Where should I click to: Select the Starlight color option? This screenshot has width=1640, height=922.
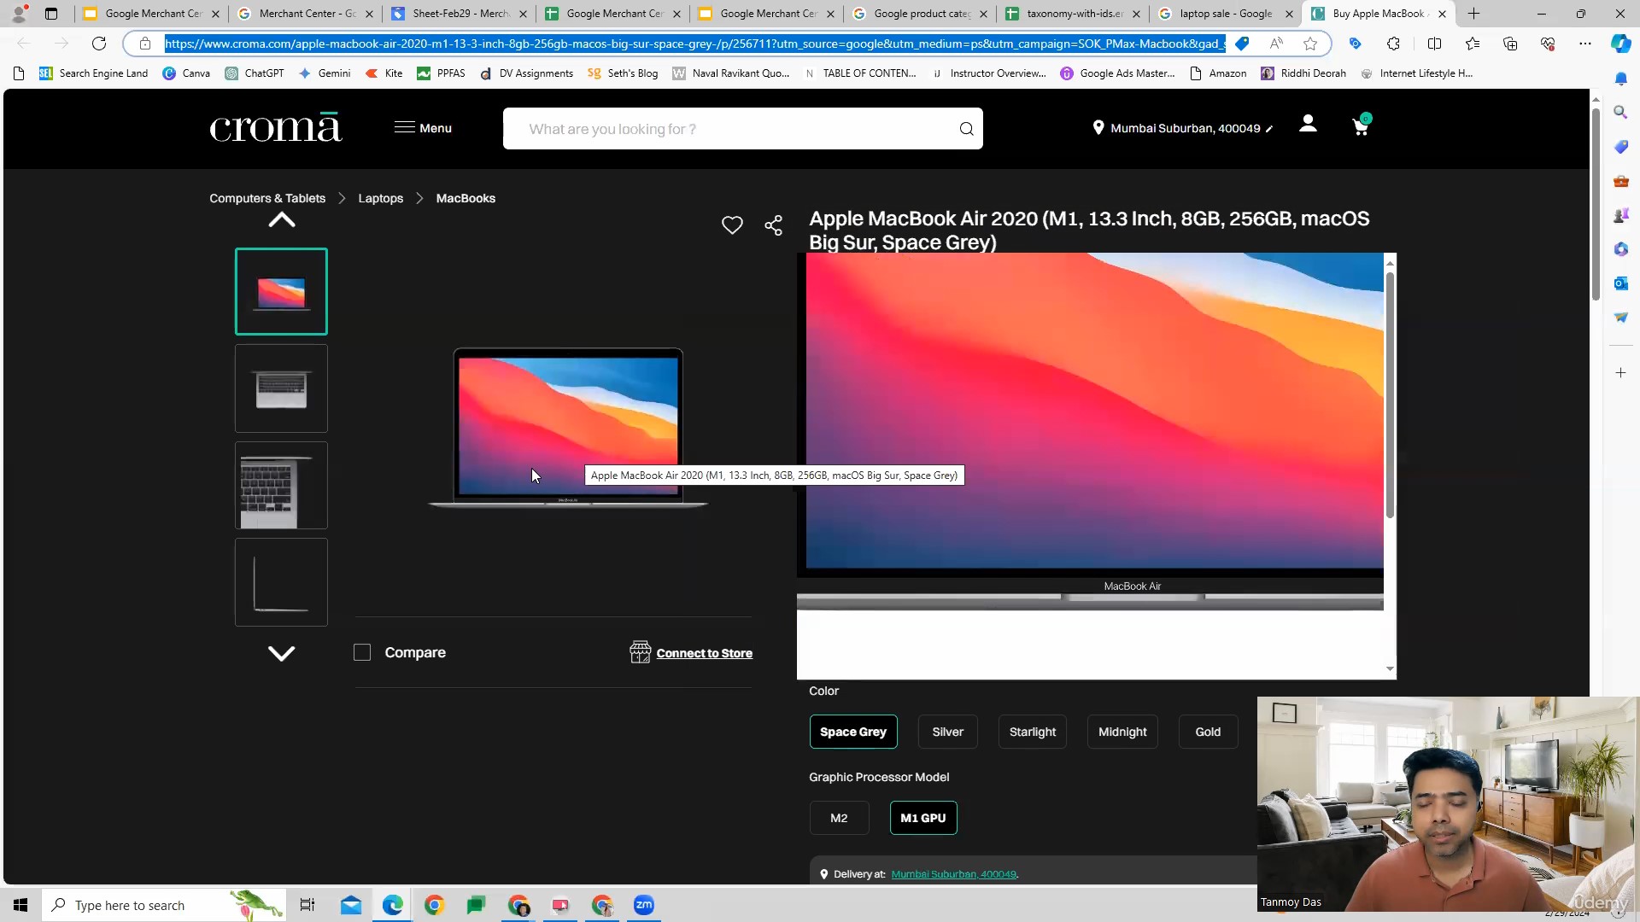click(x=1033, y=732)
